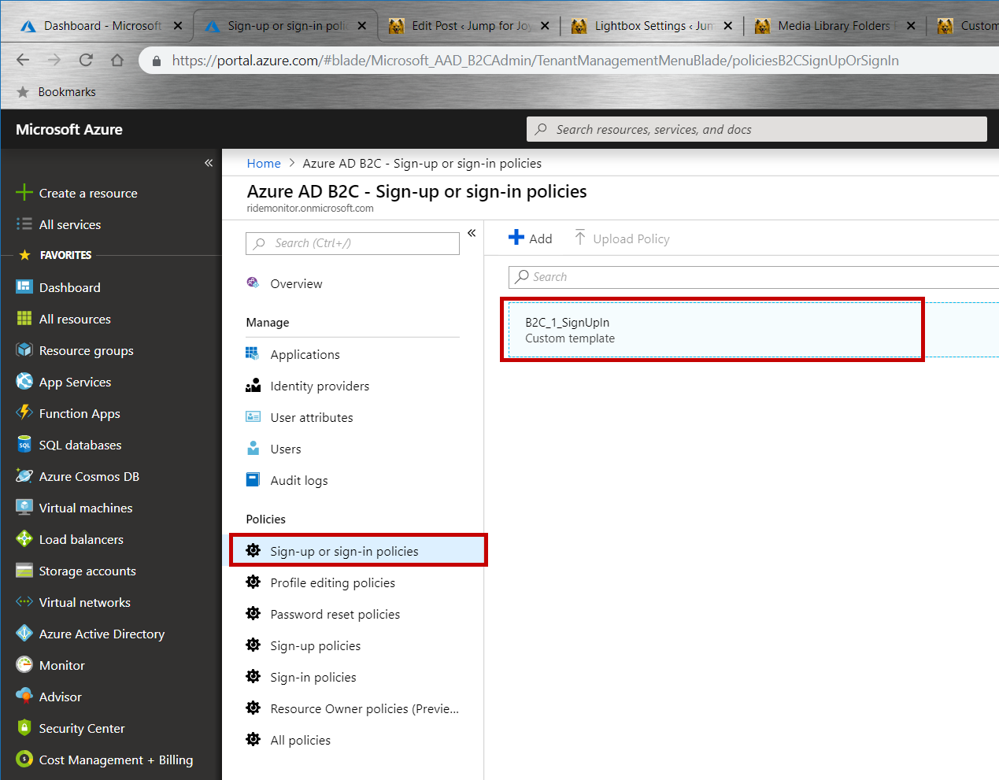
Task: Click the Microsoft Azure portal title
Action: point(69,130)
